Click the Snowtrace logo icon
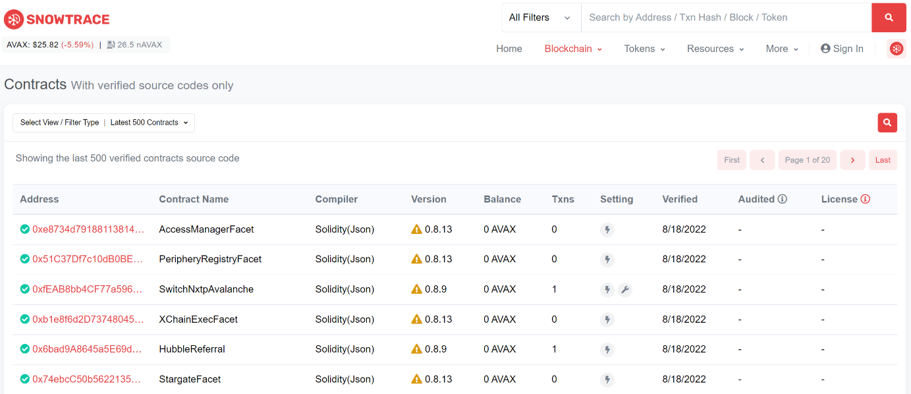The image size is (911, 394). point(14,19)
